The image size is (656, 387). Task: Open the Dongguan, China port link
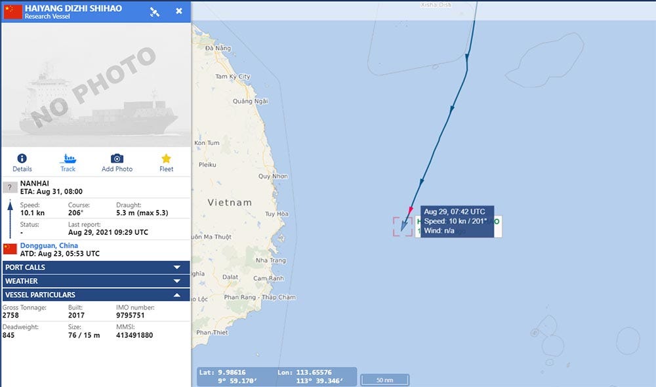(49, 245)
